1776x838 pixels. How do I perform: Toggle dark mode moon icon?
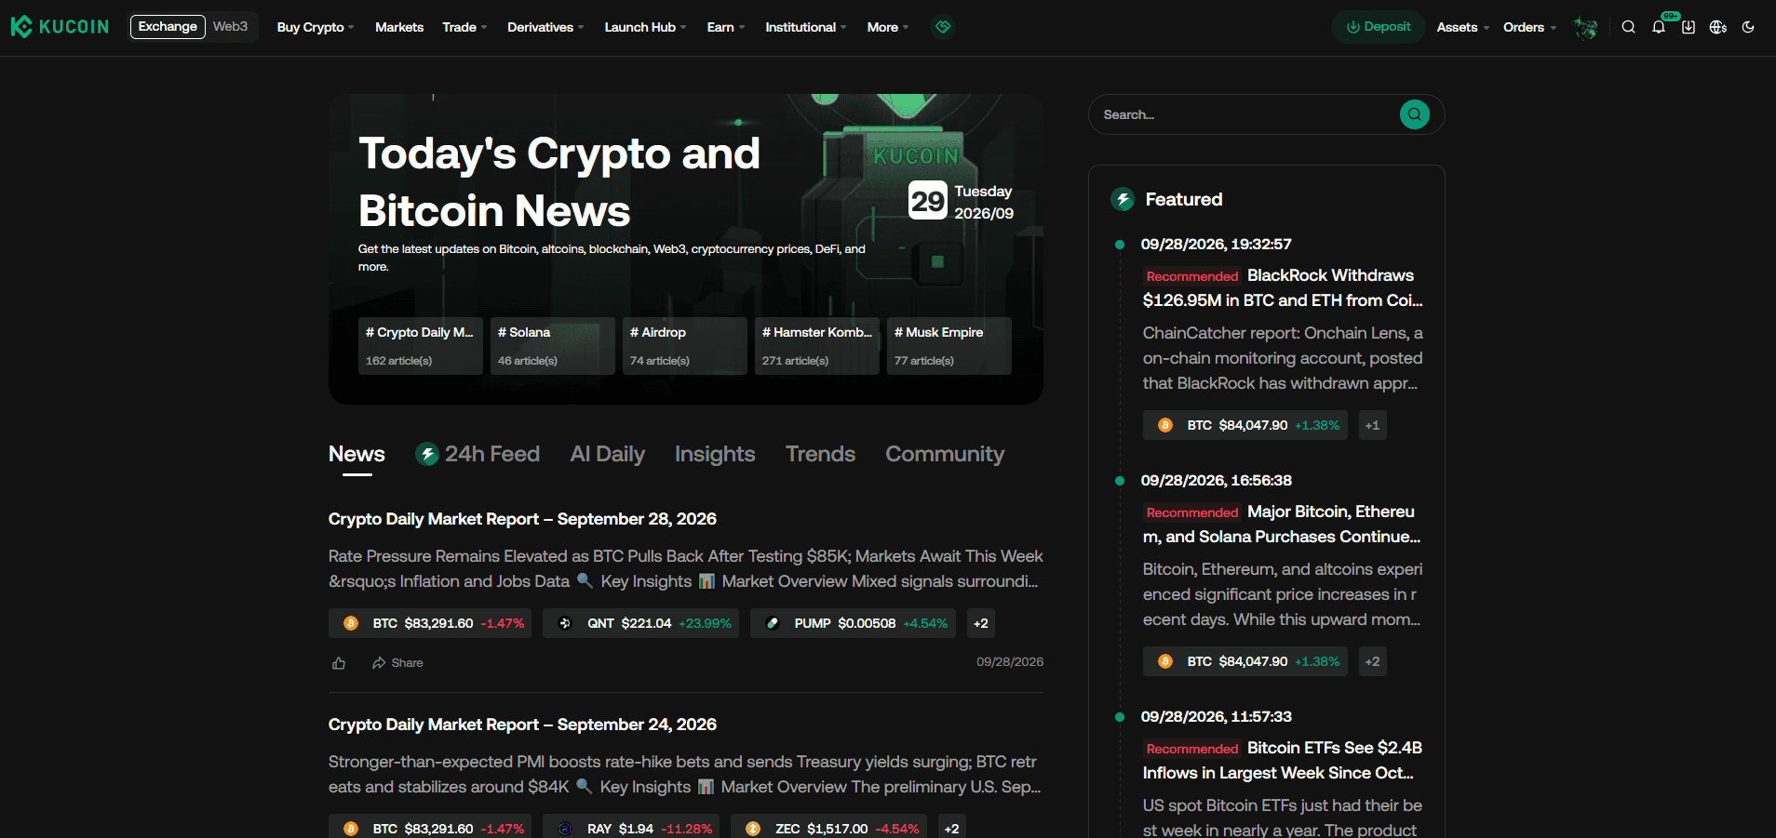1748,27
